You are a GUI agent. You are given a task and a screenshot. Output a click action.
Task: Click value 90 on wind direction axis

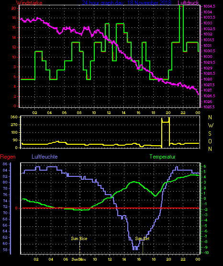pos(15,140)
